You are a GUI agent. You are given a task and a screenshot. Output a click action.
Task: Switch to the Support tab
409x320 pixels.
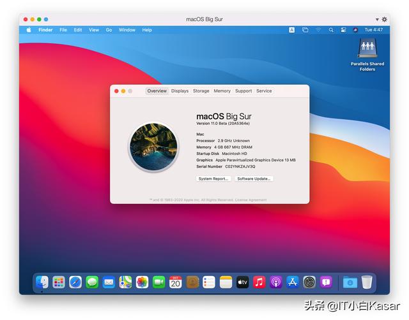point(243,91)
